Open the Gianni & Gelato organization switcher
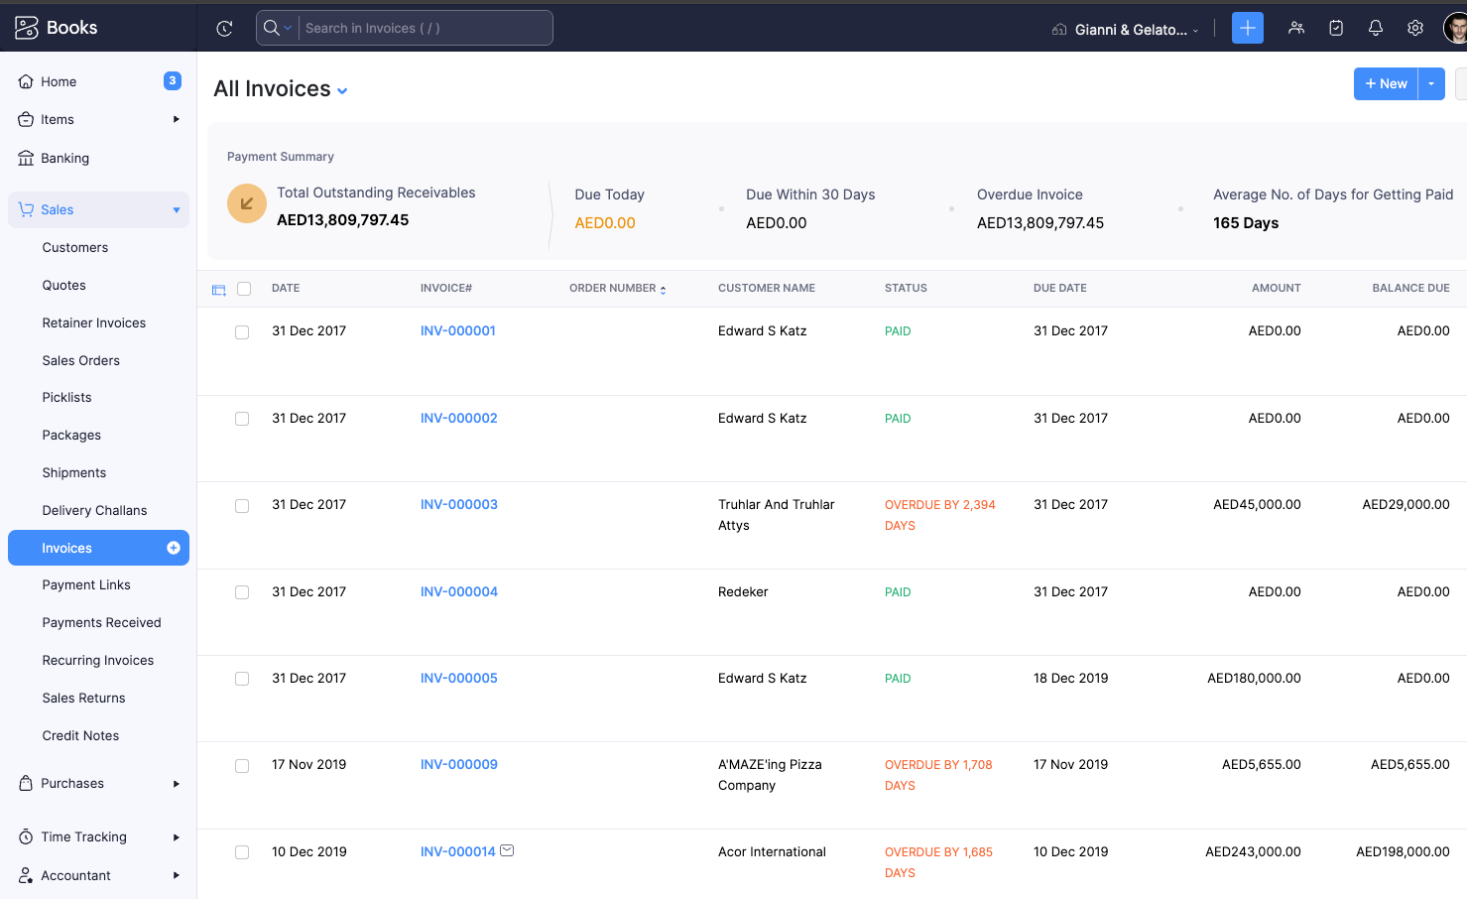The width and height of the screenshot is (1467, 899). 1125,30
